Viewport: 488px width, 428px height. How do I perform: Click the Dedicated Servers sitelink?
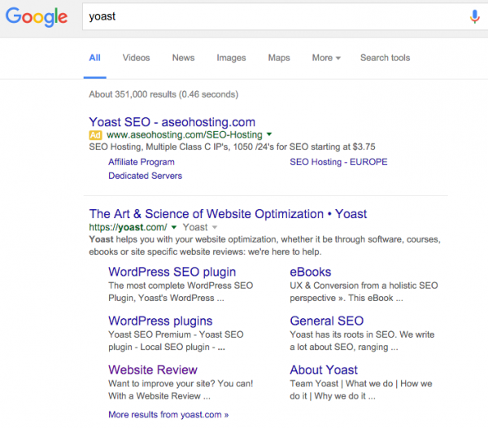coord(145,176)
